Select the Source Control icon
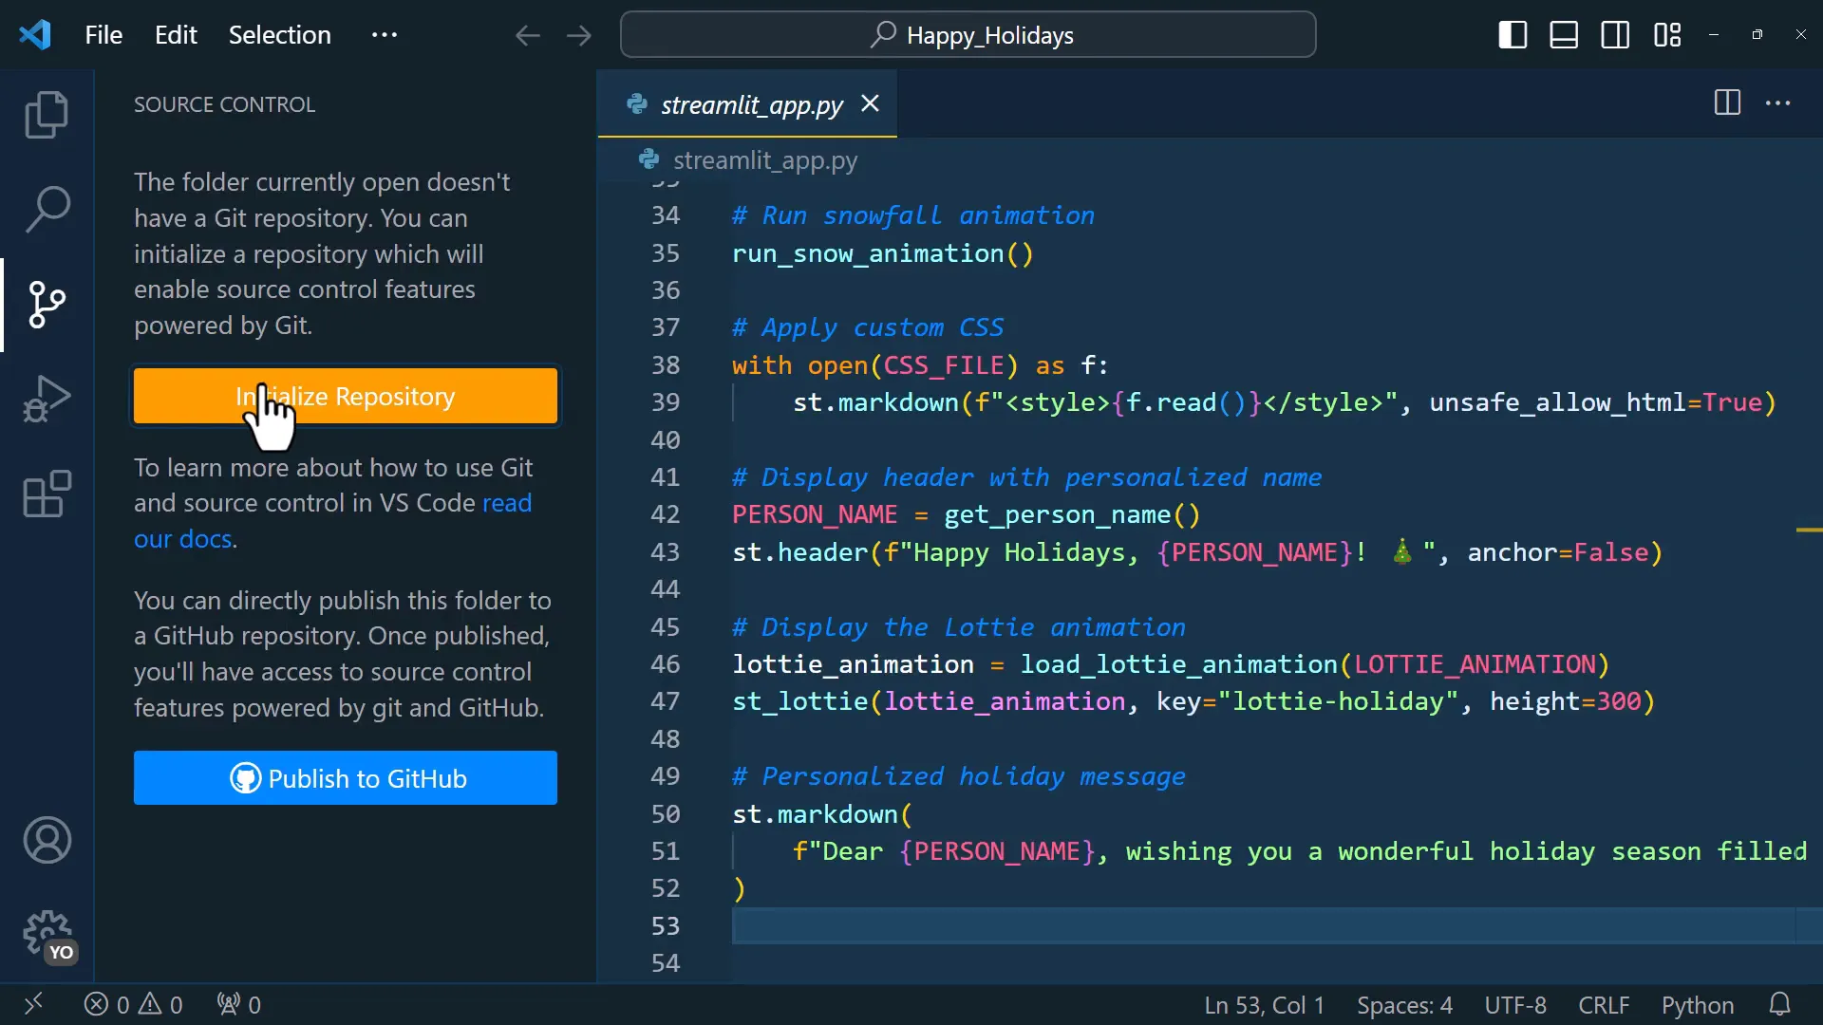This screenshot has width=1823, height=1025. coord(47,304)
